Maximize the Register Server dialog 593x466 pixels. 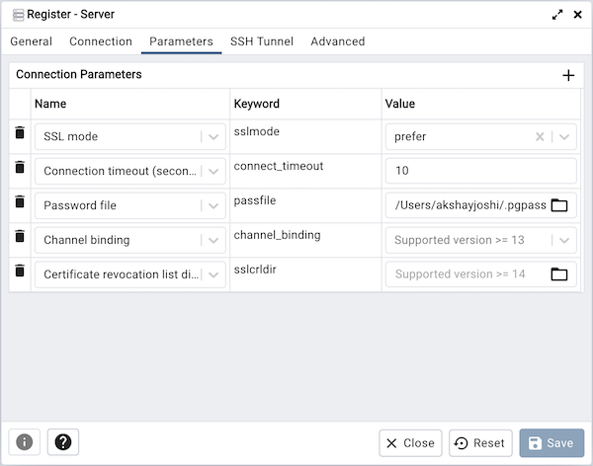tap(558, 15)
